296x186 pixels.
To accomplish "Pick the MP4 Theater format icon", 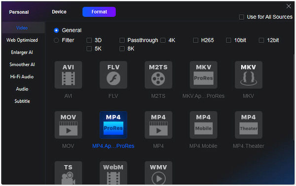I will 249,125.
